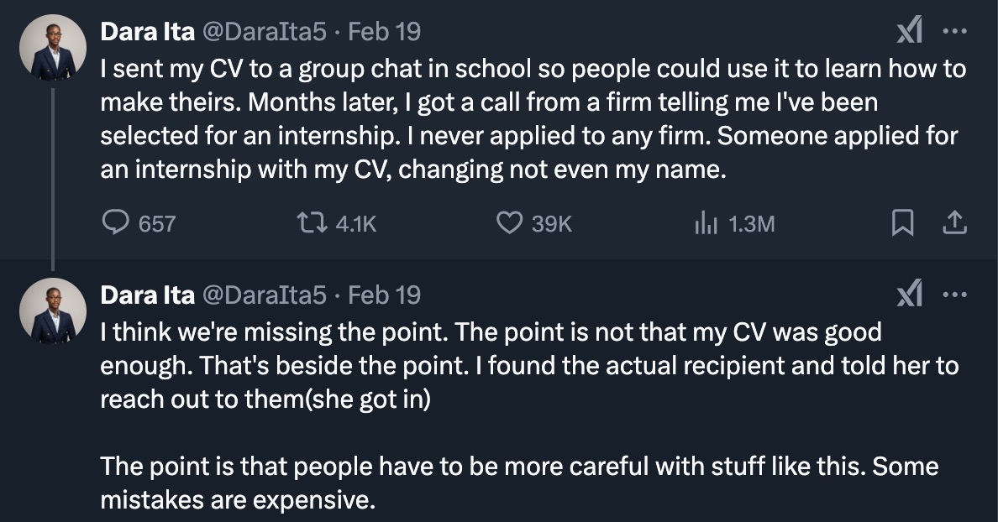
Task: Open Grok icon on the 'missing the point' tweet
Action: [x=909, y=295]
